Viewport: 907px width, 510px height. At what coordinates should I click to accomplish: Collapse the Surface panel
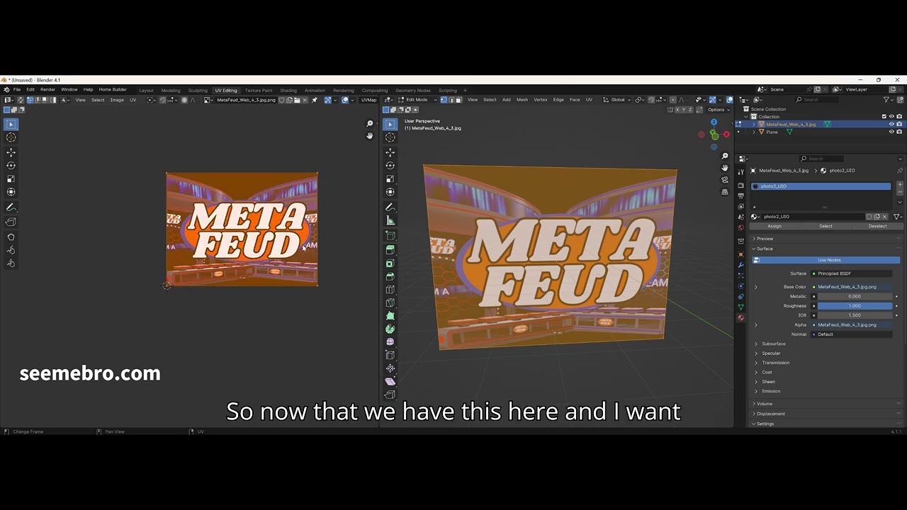click(x=765, y=249)
